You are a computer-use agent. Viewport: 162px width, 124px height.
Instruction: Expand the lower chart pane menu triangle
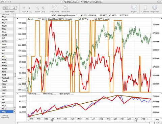tap(18, 93)
